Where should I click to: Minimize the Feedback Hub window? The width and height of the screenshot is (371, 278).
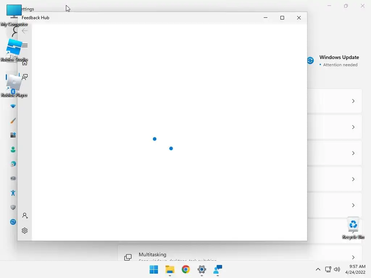pyautogui.click(x=266, y=18)
